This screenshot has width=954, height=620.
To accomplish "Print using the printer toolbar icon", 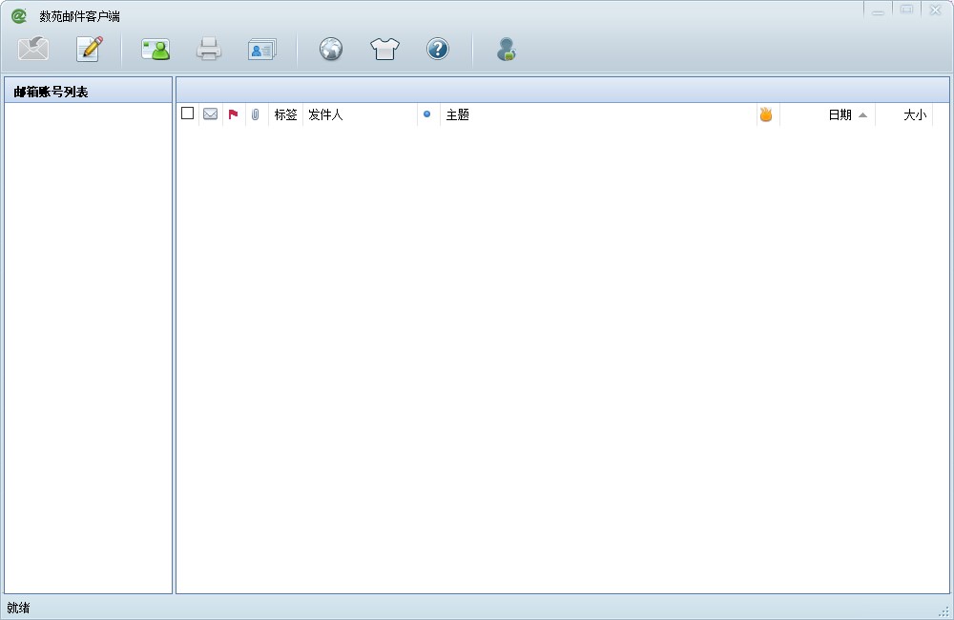I will coord(209,49).
